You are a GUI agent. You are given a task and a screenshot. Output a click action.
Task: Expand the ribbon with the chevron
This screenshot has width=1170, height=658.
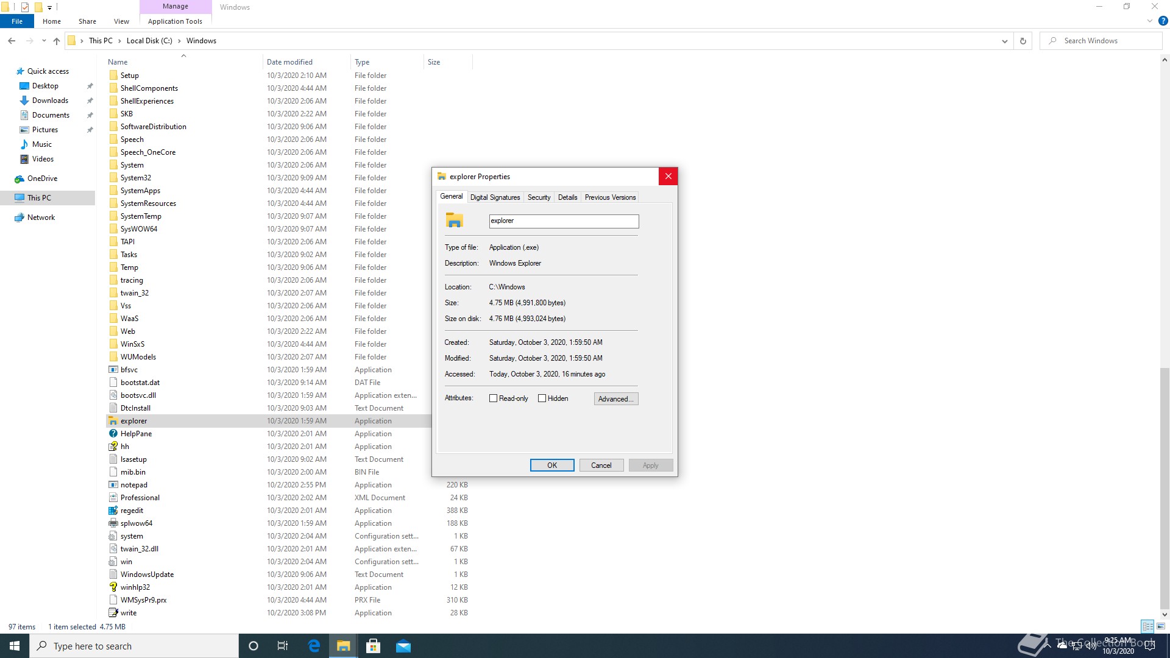1150,21
